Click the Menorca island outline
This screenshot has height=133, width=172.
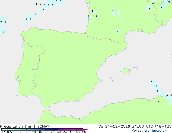coord(135,67)
